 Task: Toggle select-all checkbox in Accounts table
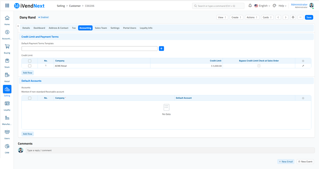click(x=30, y=98)
